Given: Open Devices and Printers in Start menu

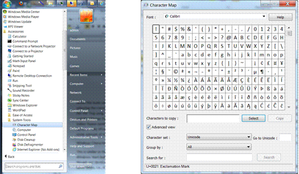Looking at the screenshot, I should point(83,120).
